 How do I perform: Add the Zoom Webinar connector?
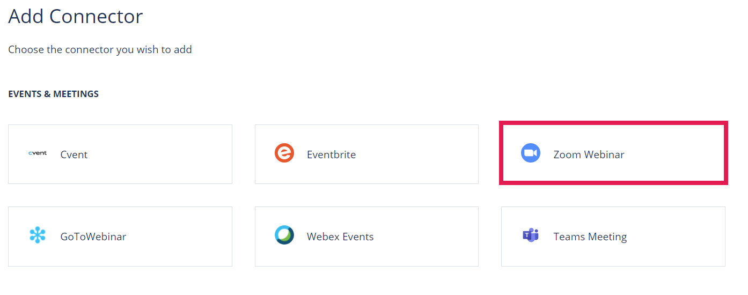tap(613, 153)
